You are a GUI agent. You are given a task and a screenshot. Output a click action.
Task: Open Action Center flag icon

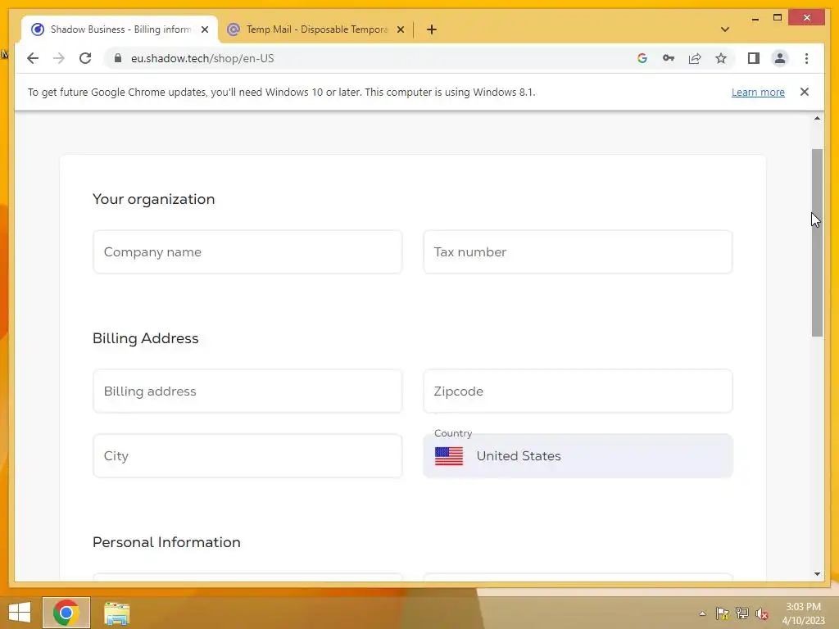723,613
